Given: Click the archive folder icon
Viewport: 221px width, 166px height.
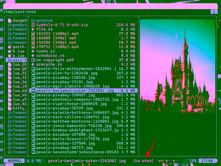Looking at the screenshot, I should click(x=33, y=20).
